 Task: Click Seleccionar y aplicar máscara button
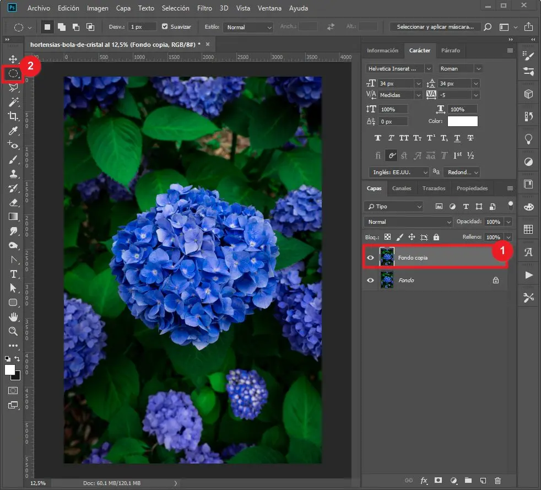click(x=435, y=27)
